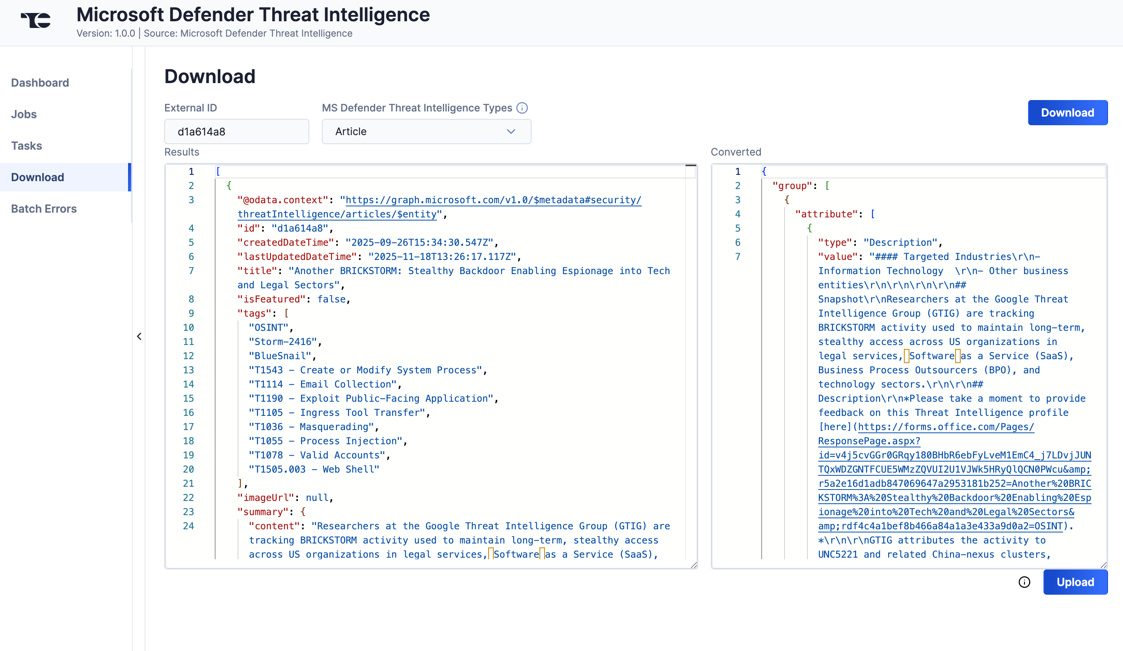Click the Converted editor resize handle
Screen dimensions: 1123x651
pos(1103,566)
